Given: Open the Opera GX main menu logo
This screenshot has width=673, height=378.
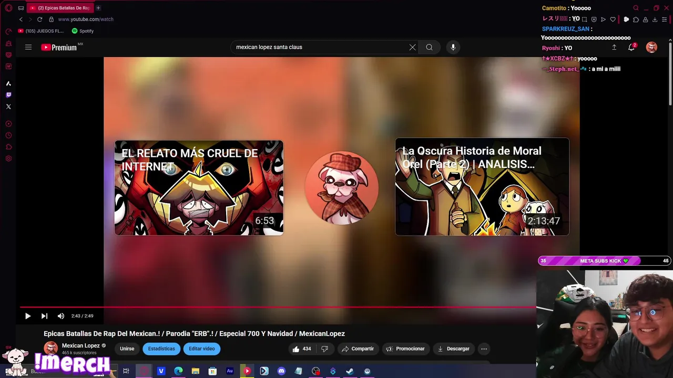Looking at the screenshot, I should coord(8,8).
